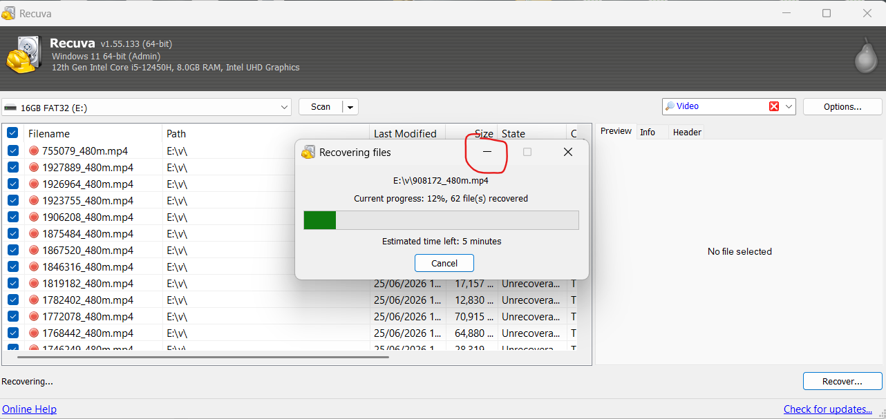The height and width of the screenshot is (419, 886).
Task: Click the Piriform pear logo
Action: 865,56
